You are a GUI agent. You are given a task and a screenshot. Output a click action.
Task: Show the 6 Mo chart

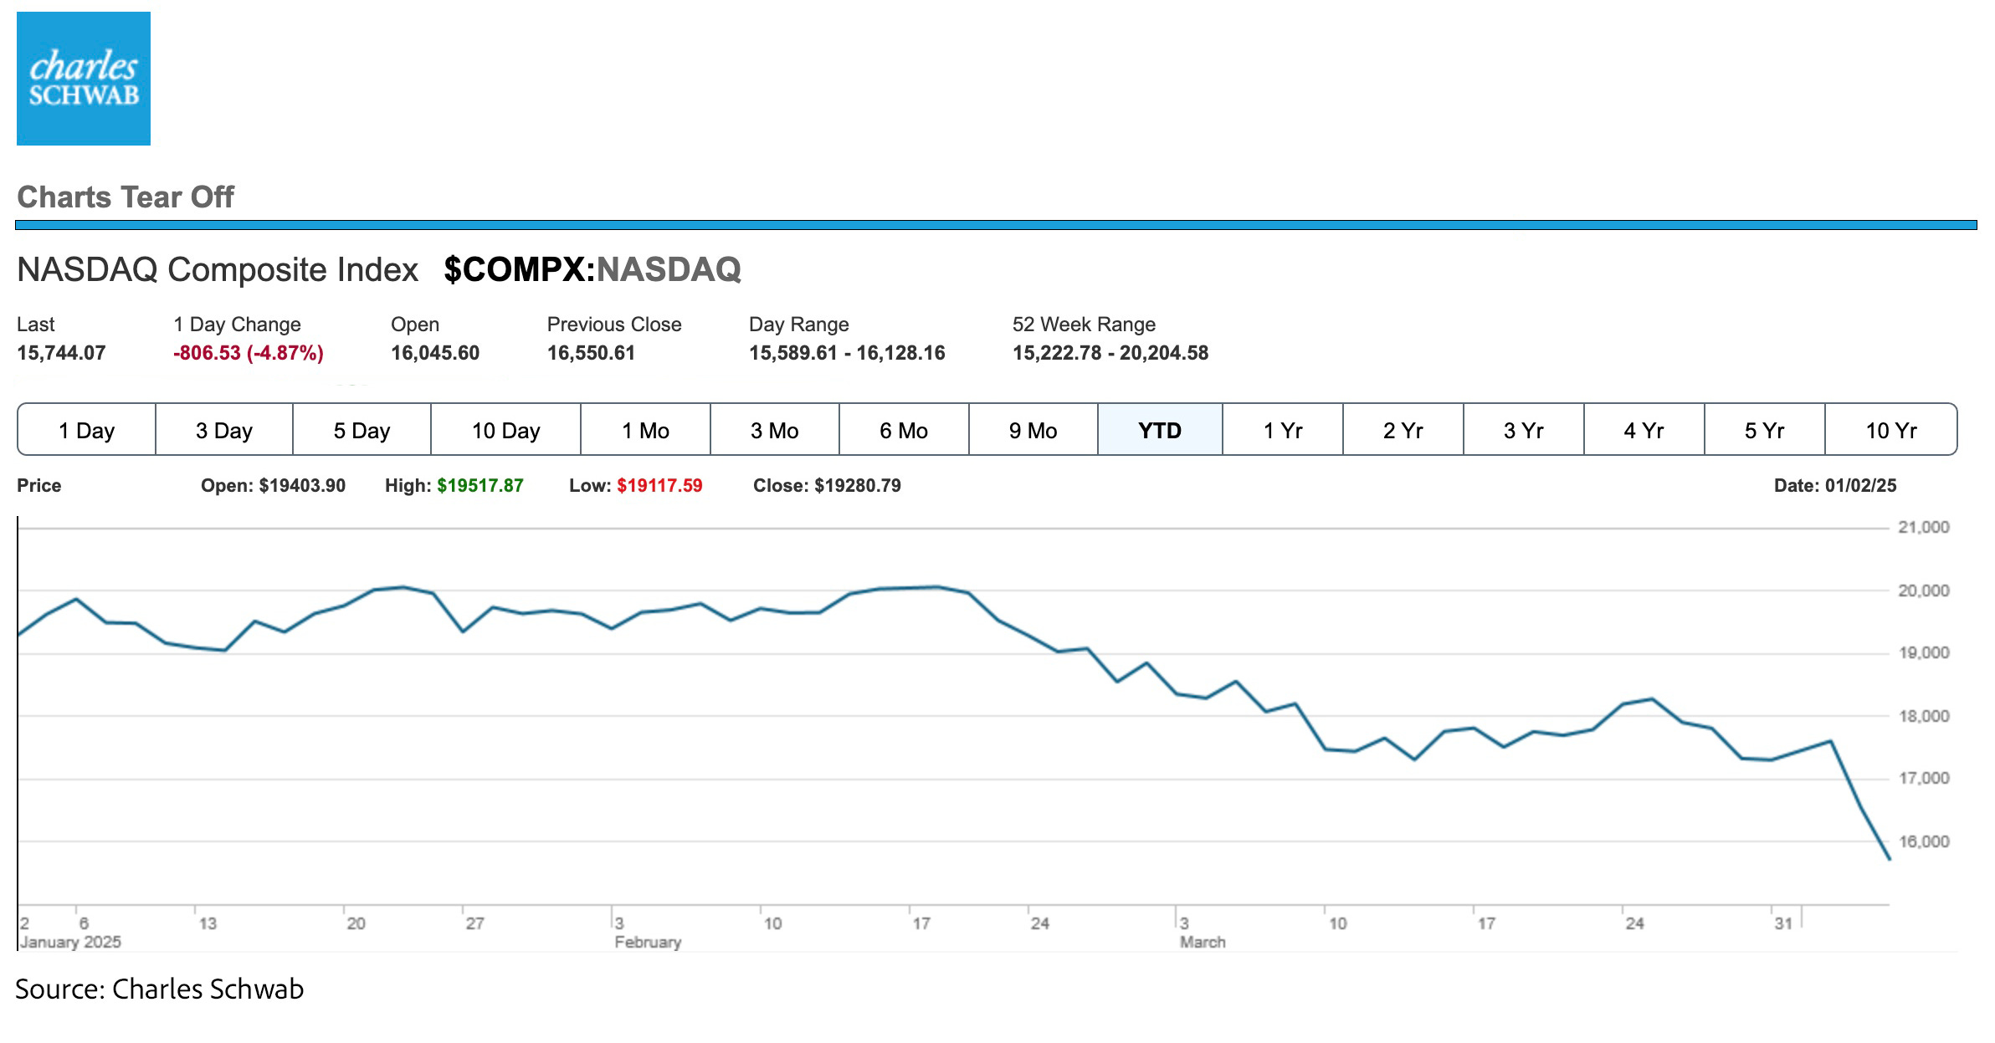[x=904, y=430]
